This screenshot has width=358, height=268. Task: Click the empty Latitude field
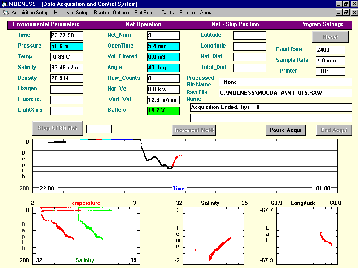click(x=249, y=35)
